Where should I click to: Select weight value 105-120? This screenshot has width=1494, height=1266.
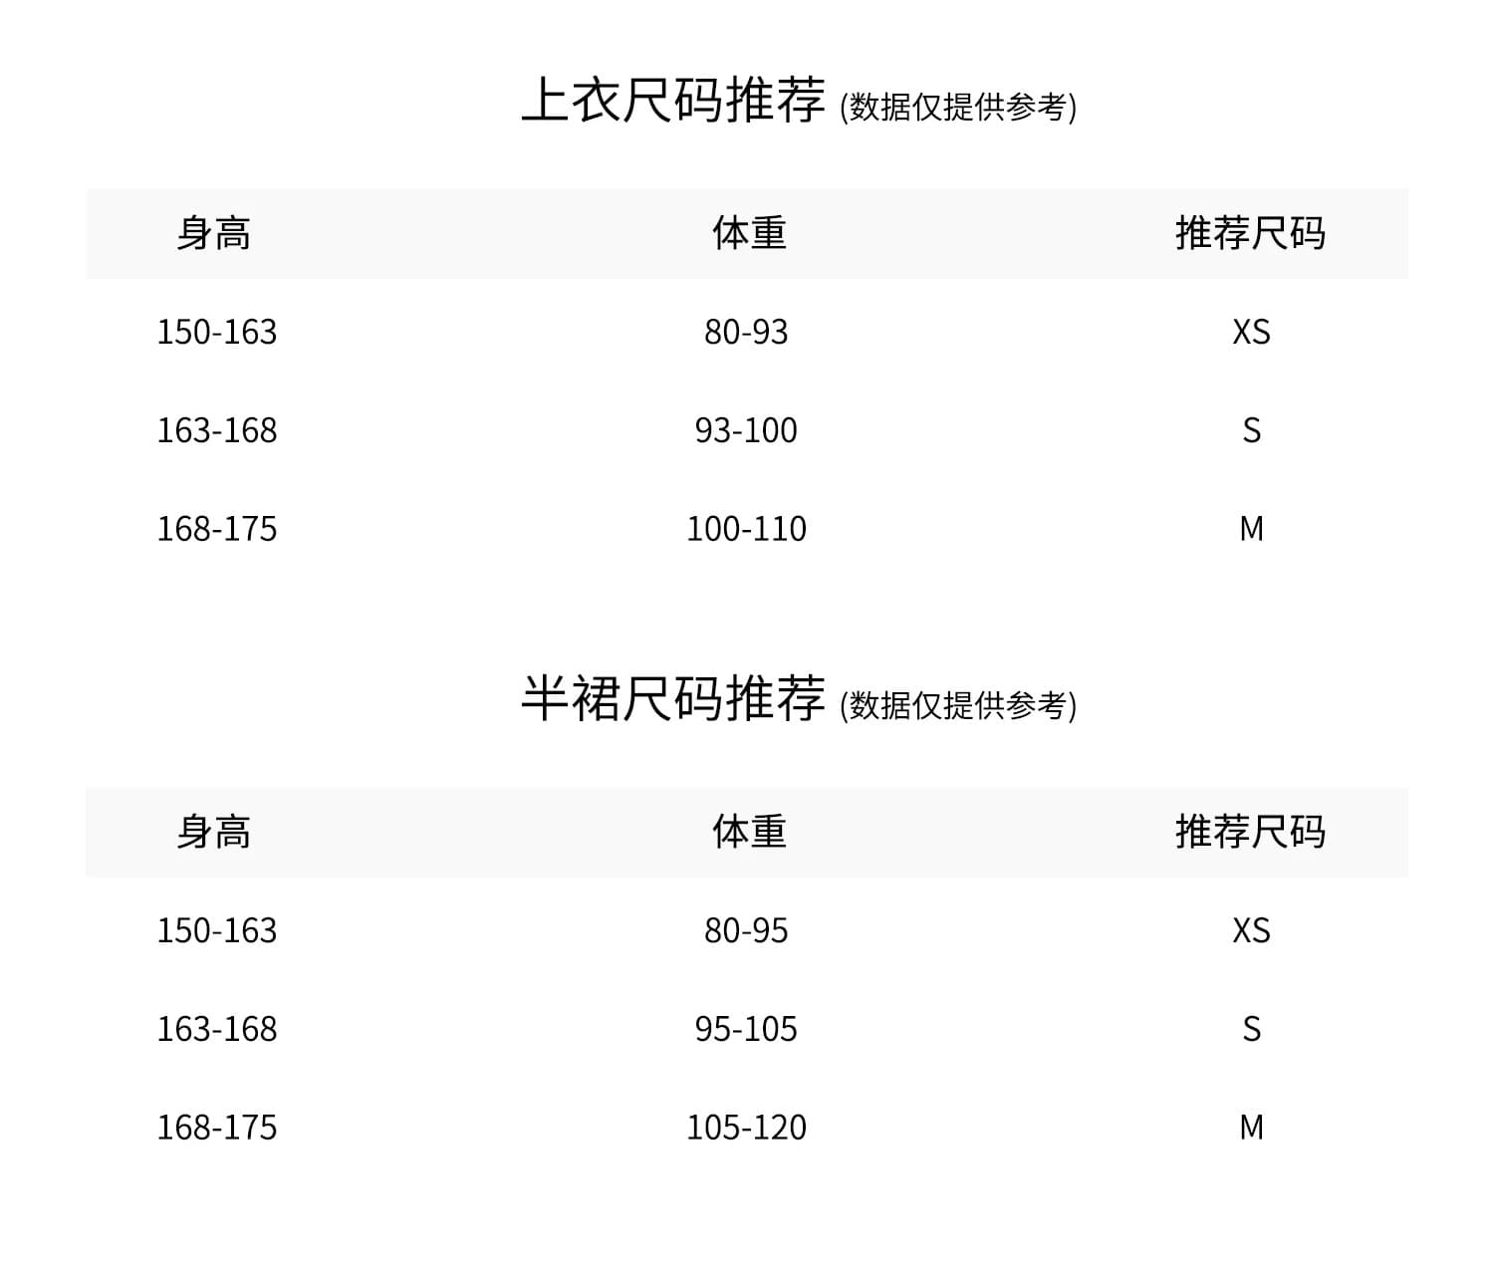click(x=746, y=1128)
